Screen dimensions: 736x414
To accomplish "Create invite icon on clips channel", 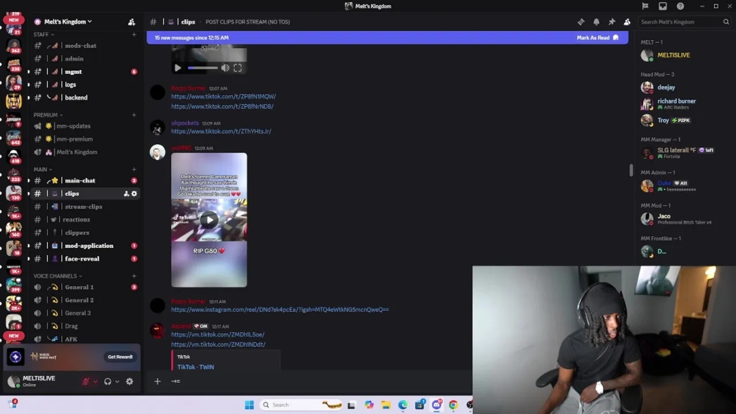I will [x=126, y=194].
